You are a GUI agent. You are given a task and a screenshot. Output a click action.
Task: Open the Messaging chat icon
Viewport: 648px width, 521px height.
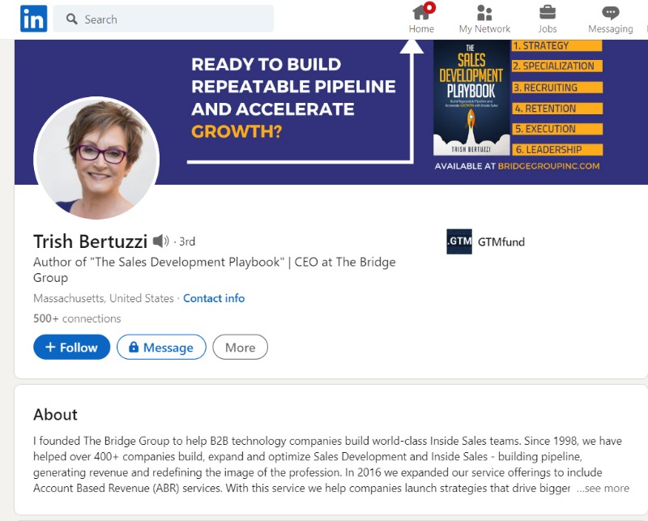611,13
